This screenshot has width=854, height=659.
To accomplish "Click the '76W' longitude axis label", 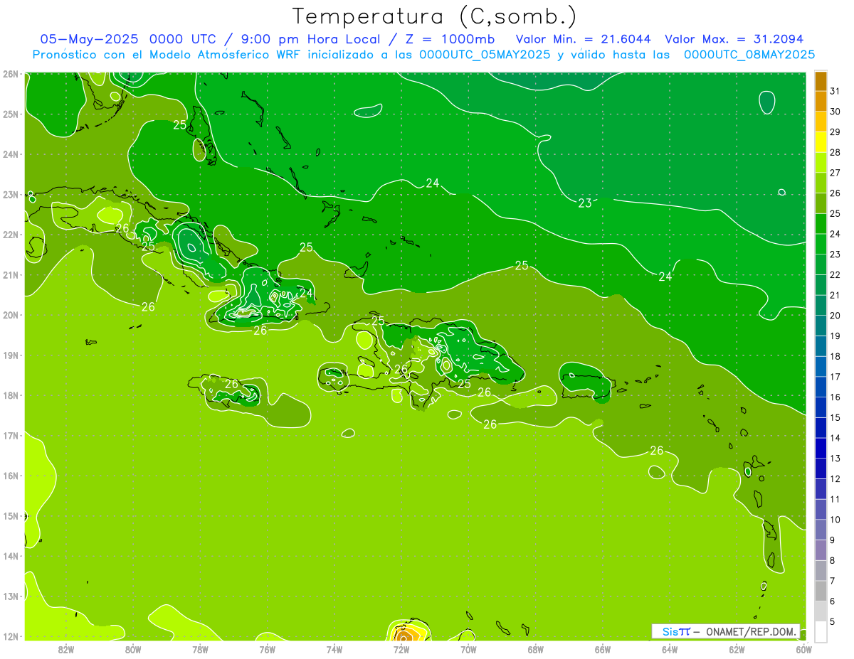I will pos(267,649).
